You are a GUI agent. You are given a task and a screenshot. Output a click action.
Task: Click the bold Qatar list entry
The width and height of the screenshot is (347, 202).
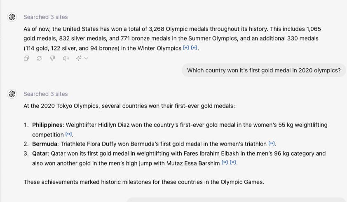coord(40,153)
